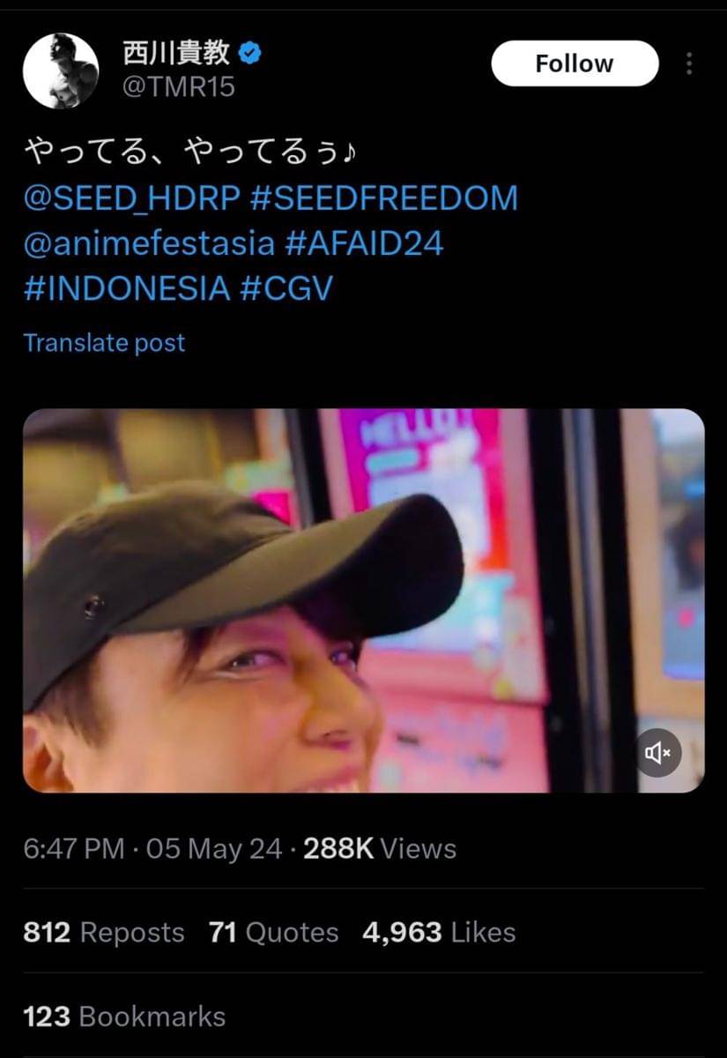Open the #CGV hashtag

pos(286,289)
